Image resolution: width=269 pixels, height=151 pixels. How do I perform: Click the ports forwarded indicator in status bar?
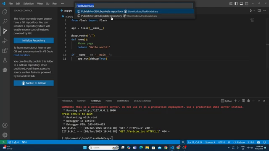24,142
